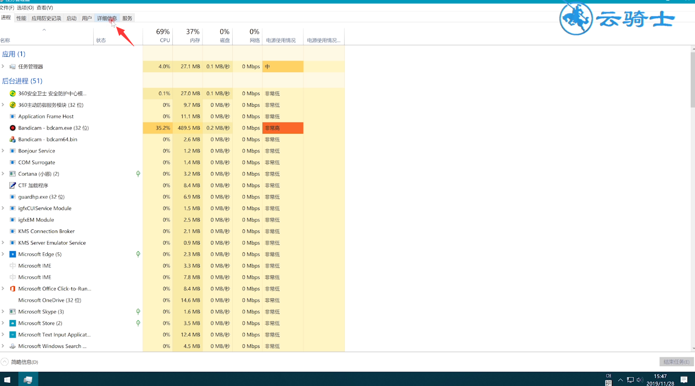
Task: Sort by the 状态 column header
Action: tap(118, 35)
